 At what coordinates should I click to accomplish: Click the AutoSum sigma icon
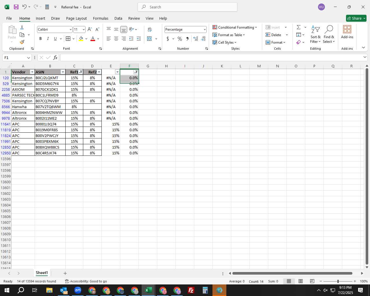299,27
